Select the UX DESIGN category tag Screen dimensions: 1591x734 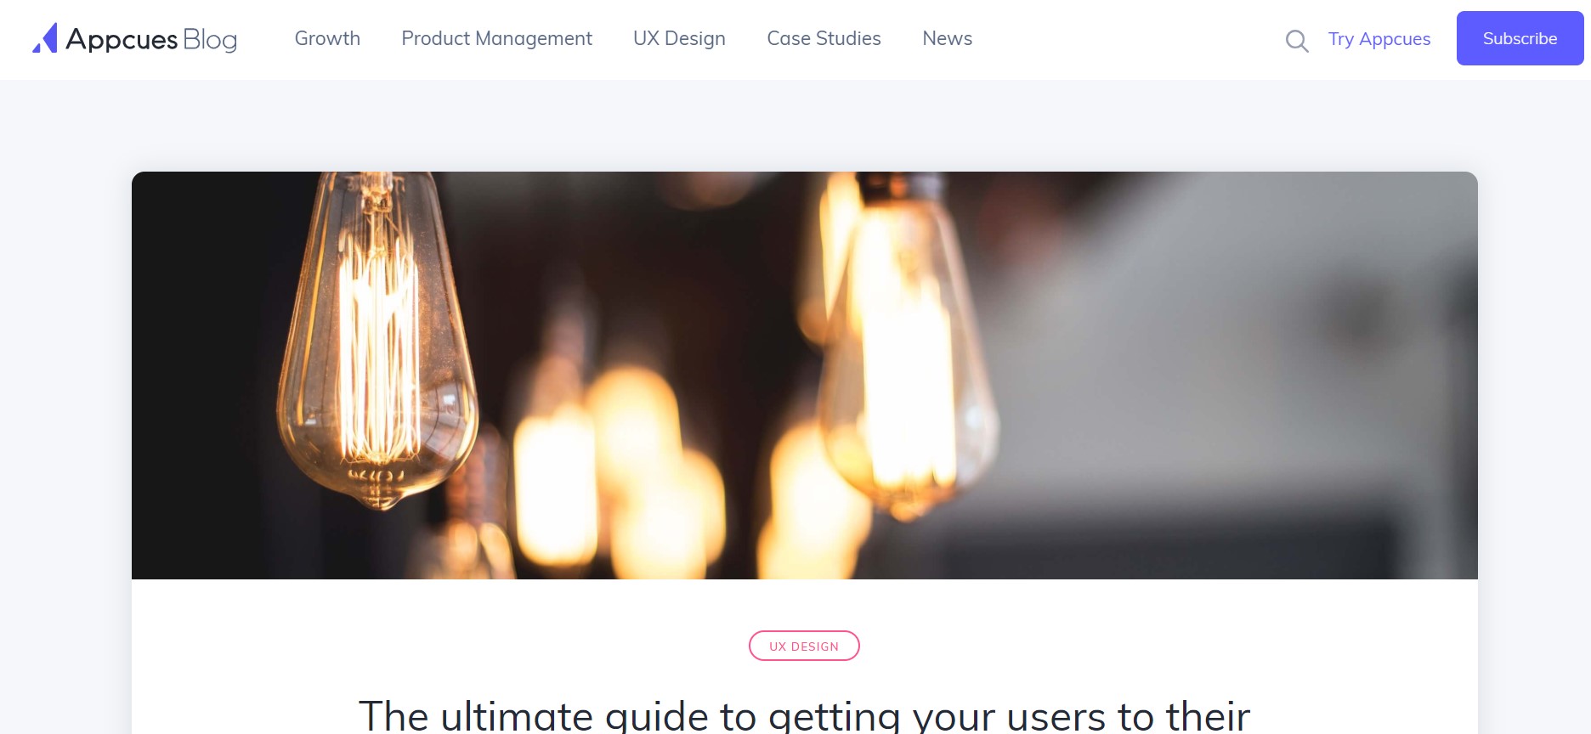coord(804,646)
